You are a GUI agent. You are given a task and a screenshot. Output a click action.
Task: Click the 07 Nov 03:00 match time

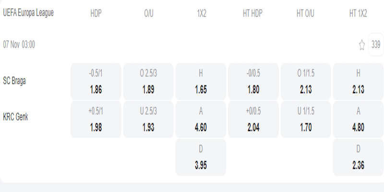point(19,45)
